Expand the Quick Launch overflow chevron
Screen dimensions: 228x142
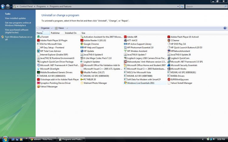pos(26,138)
